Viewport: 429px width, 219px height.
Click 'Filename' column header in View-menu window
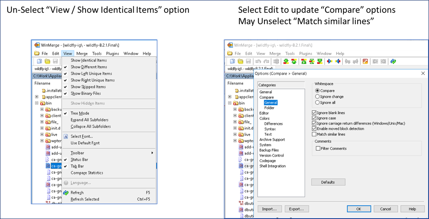tap(42, 83)
